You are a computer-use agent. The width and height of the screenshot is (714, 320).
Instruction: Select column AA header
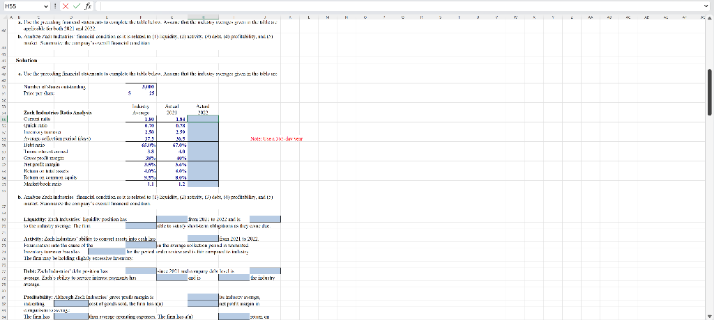click(x=590, y=17)
